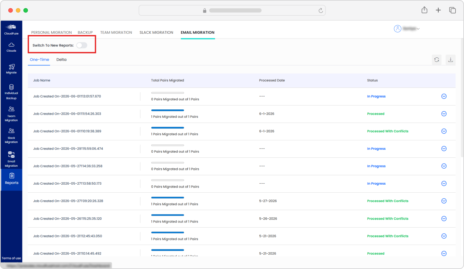464x269 pixels.
Task: Select the Delta sub-tab
Action: (61, 60)
